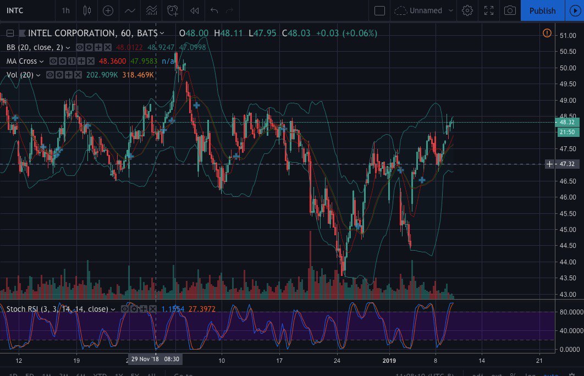Create an alert with the alarm clock icon

click(x=173, y=10)
